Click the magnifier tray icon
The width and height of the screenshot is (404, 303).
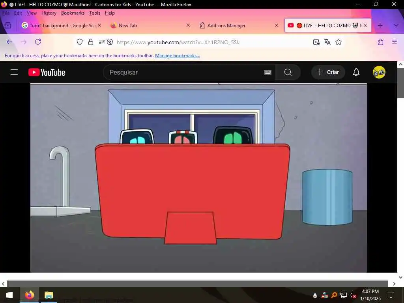[x=334, y=295]
